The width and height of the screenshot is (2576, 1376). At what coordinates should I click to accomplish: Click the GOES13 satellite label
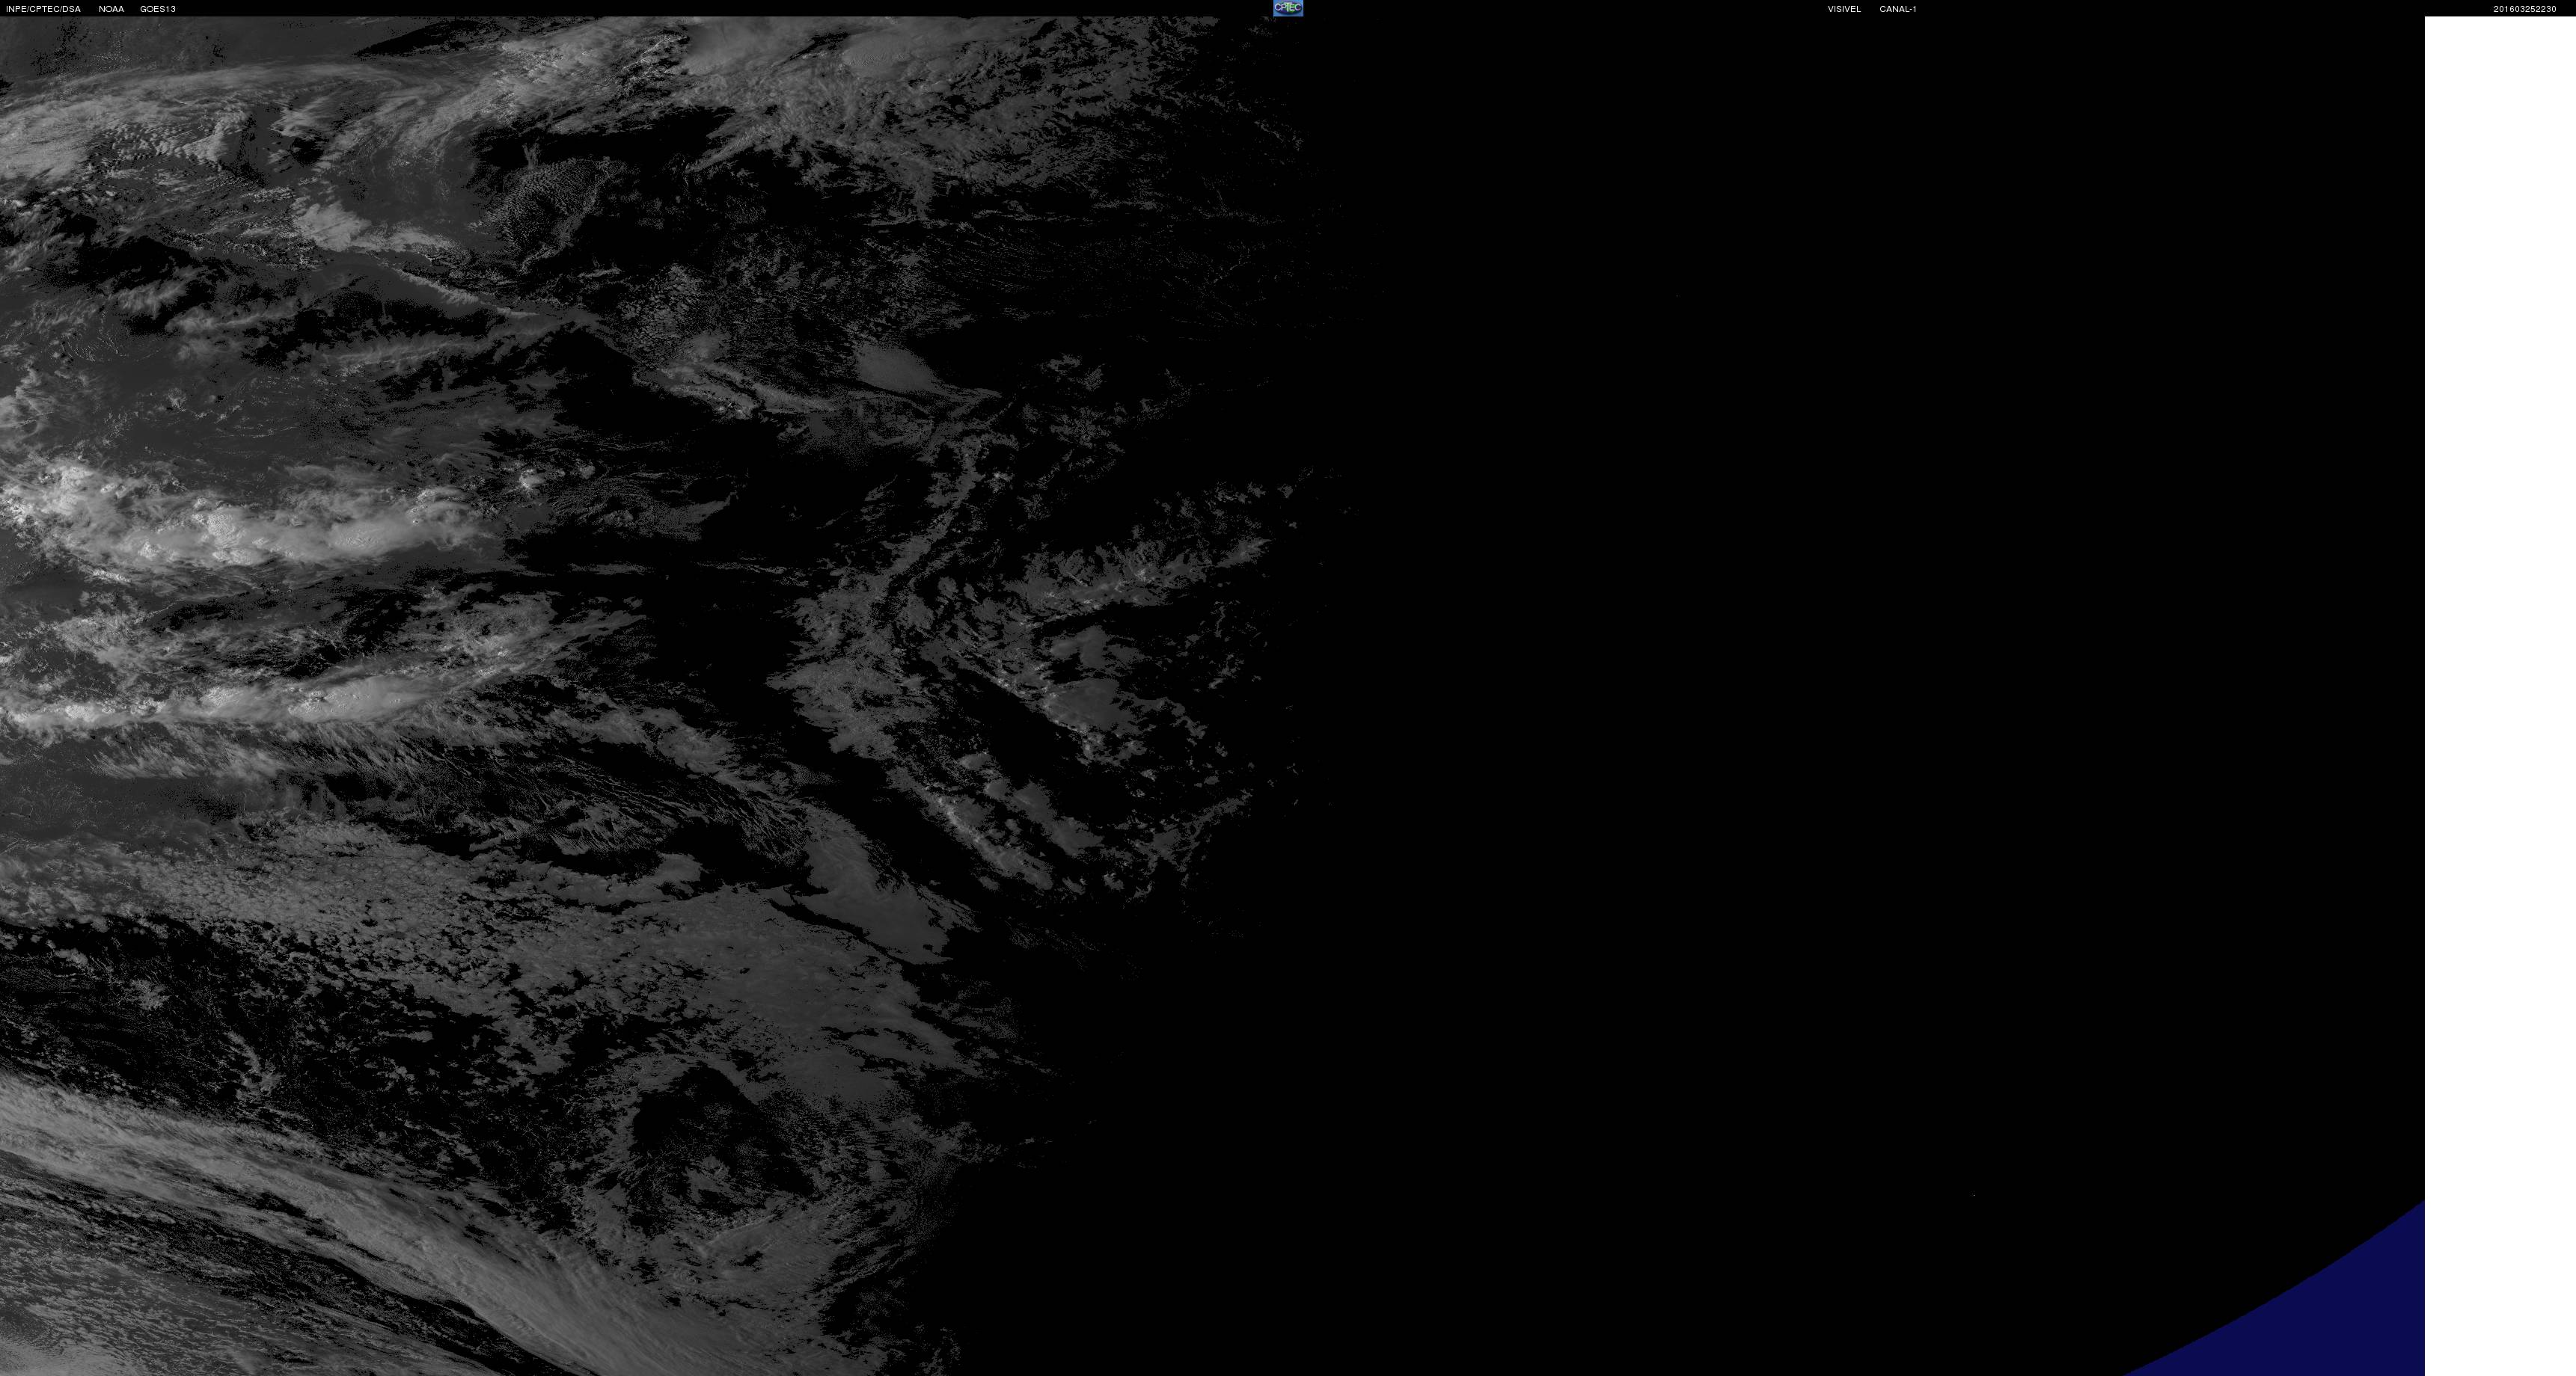coord(158,9)
